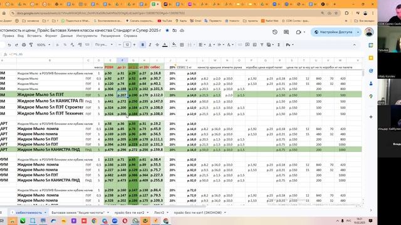Print the spreadsheet using the printer icon
401x225 pixels.
click(24, 45)
